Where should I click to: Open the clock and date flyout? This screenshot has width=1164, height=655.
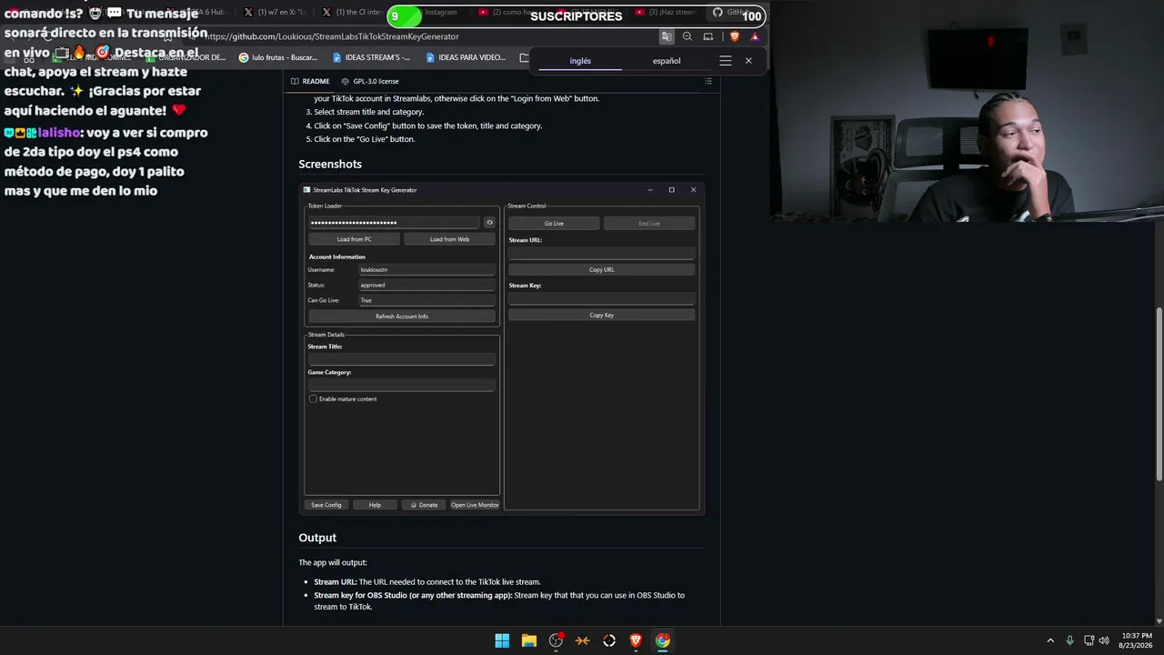pos(1137,640)
